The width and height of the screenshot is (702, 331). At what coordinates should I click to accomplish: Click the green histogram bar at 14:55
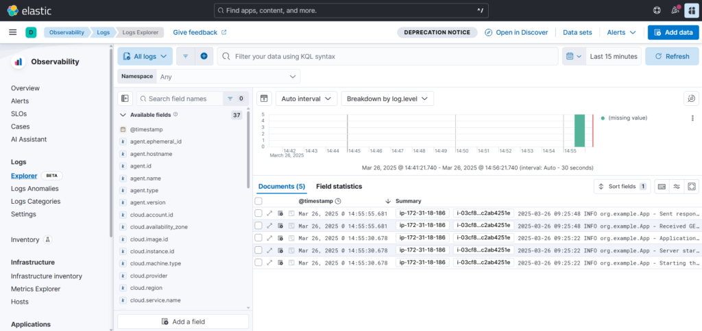pos(580,131)
